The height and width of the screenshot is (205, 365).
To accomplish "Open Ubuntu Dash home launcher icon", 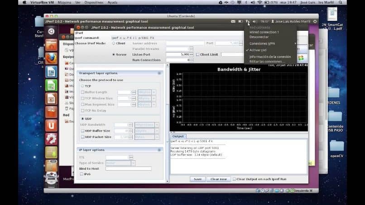I will pos(51,31).
